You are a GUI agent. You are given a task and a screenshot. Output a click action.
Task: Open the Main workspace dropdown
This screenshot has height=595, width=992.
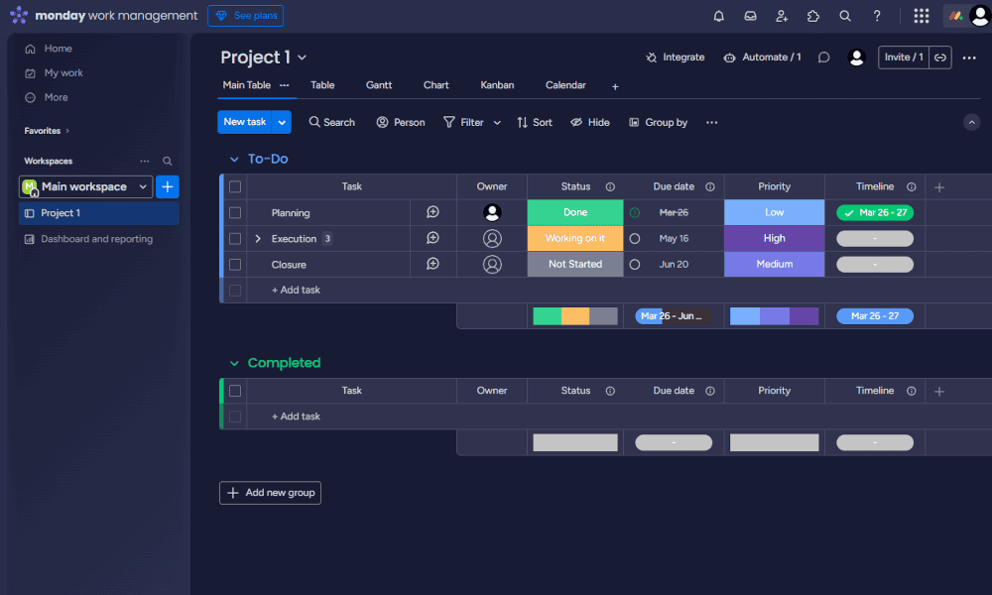click(86, 186)
